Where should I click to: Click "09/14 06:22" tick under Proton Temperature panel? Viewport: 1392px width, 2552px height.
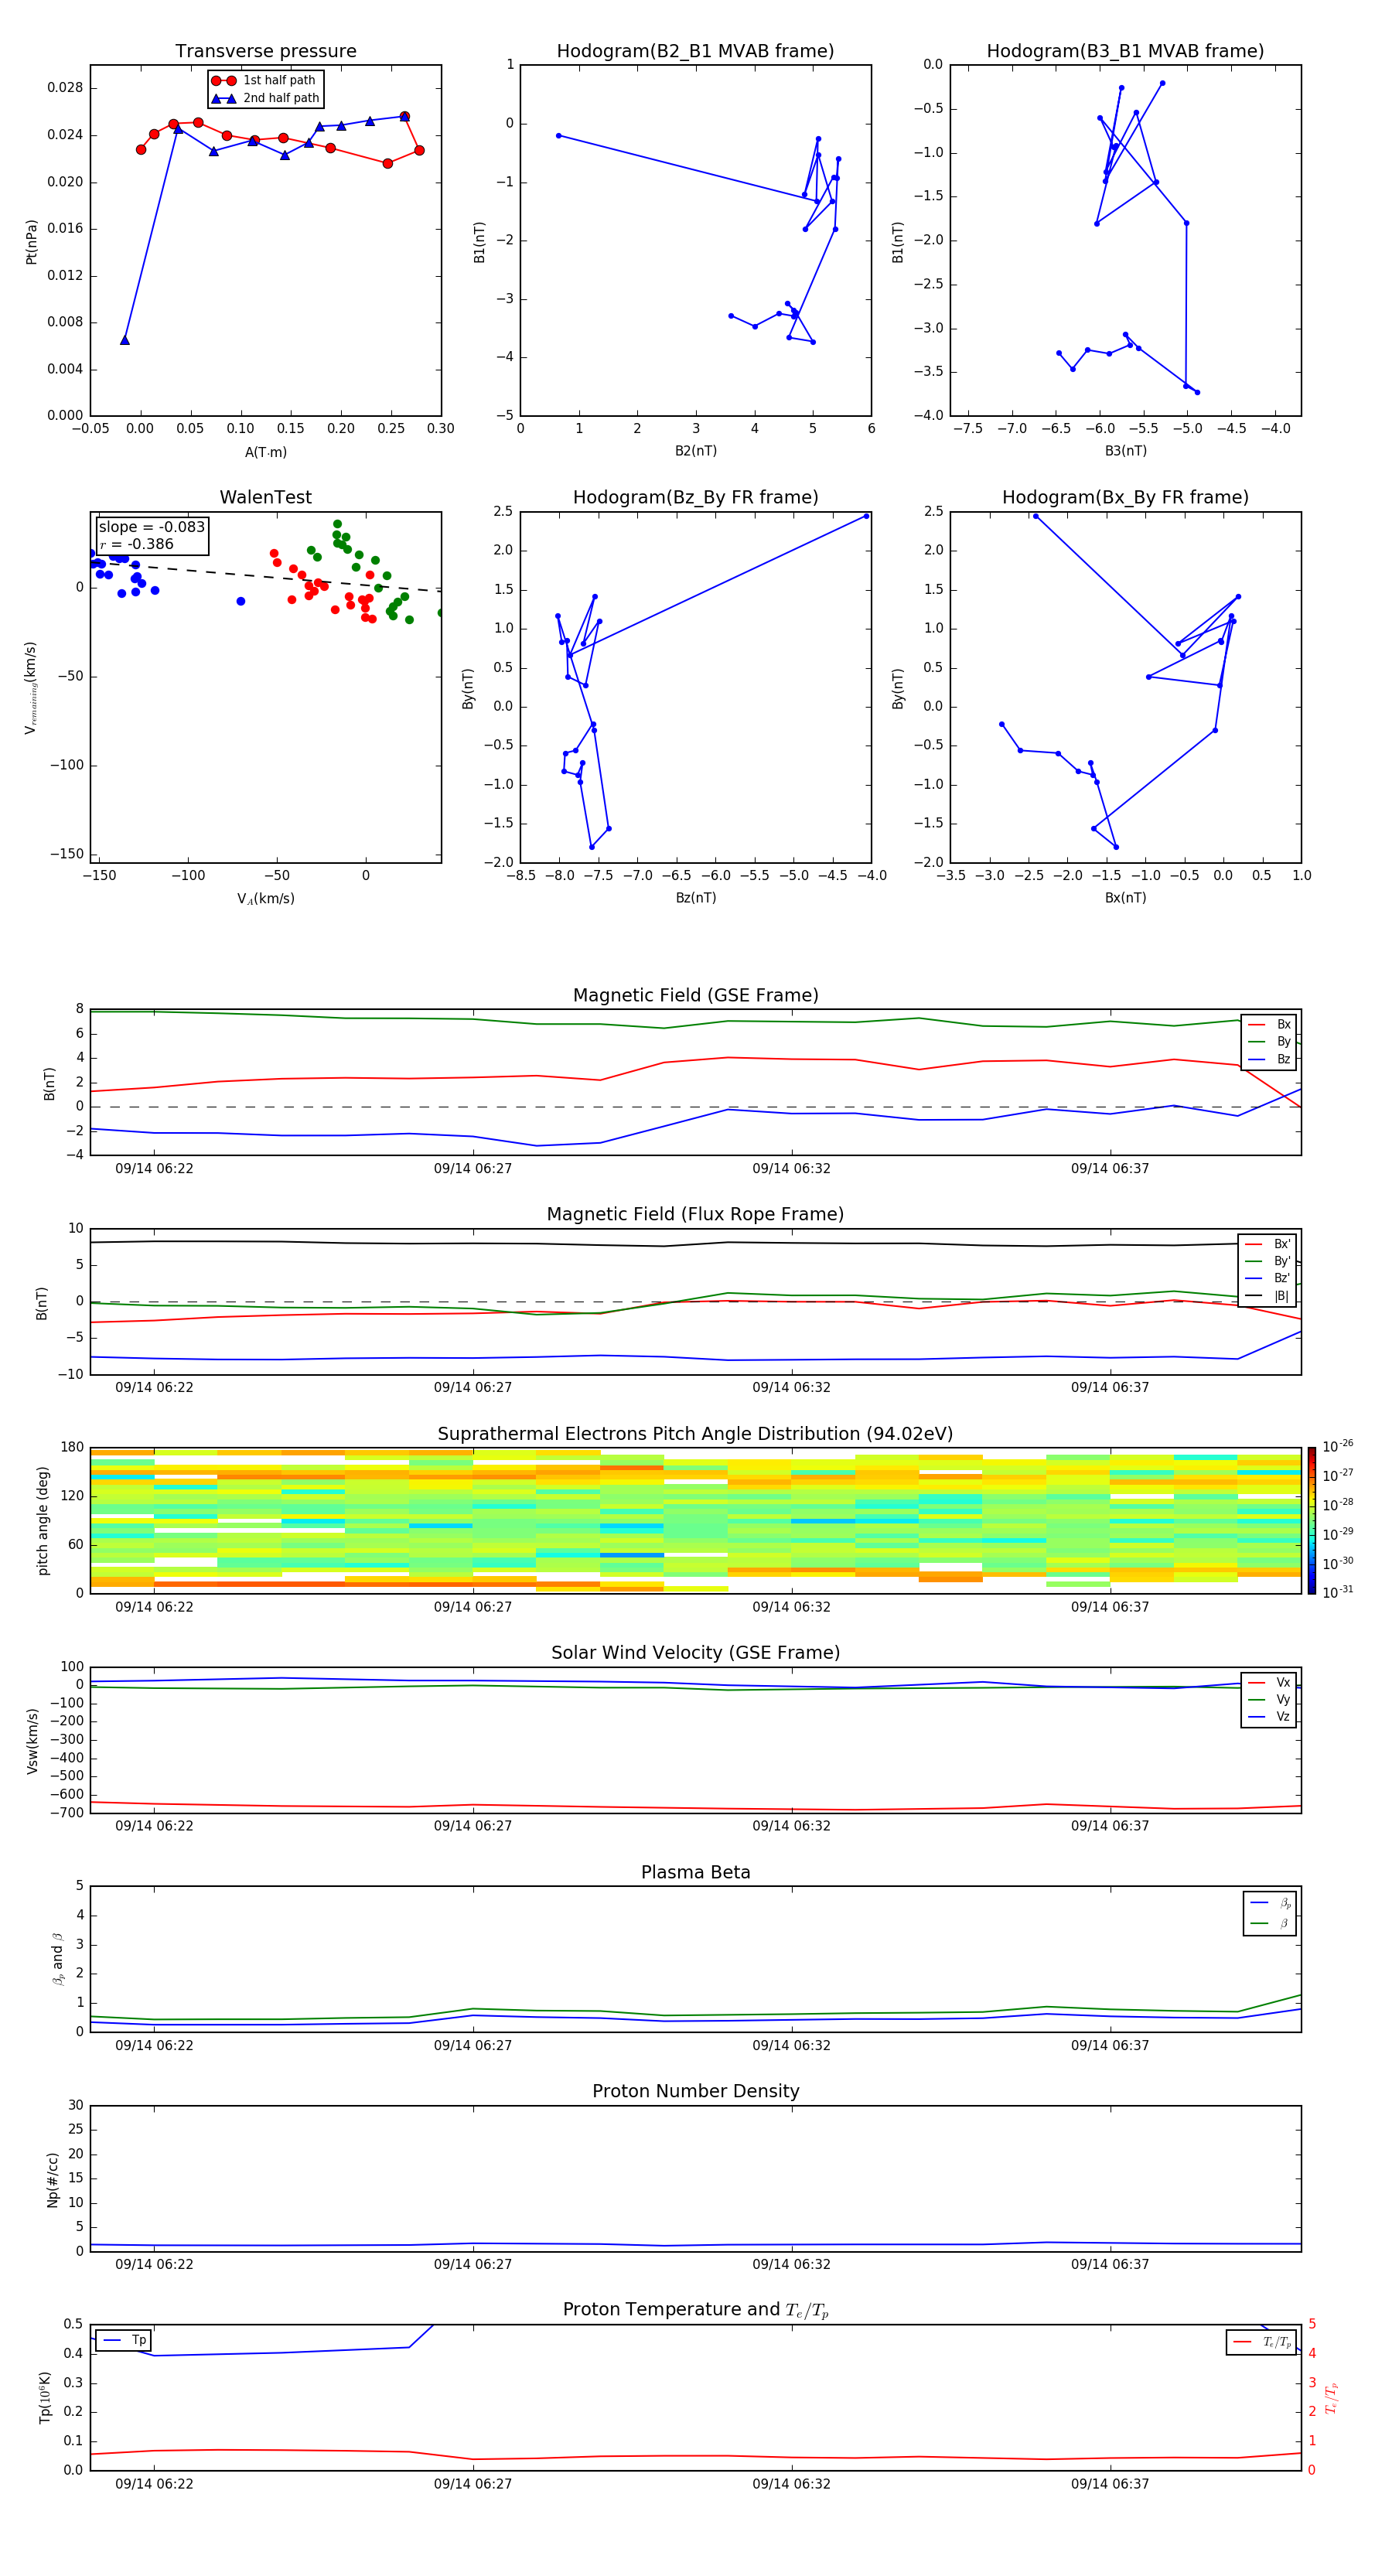[x=155, y=2485]
